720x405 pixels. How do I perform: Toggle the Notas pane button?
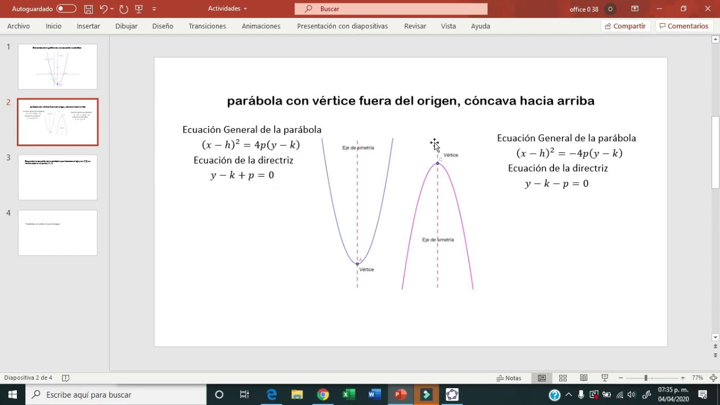coord(509,378)
